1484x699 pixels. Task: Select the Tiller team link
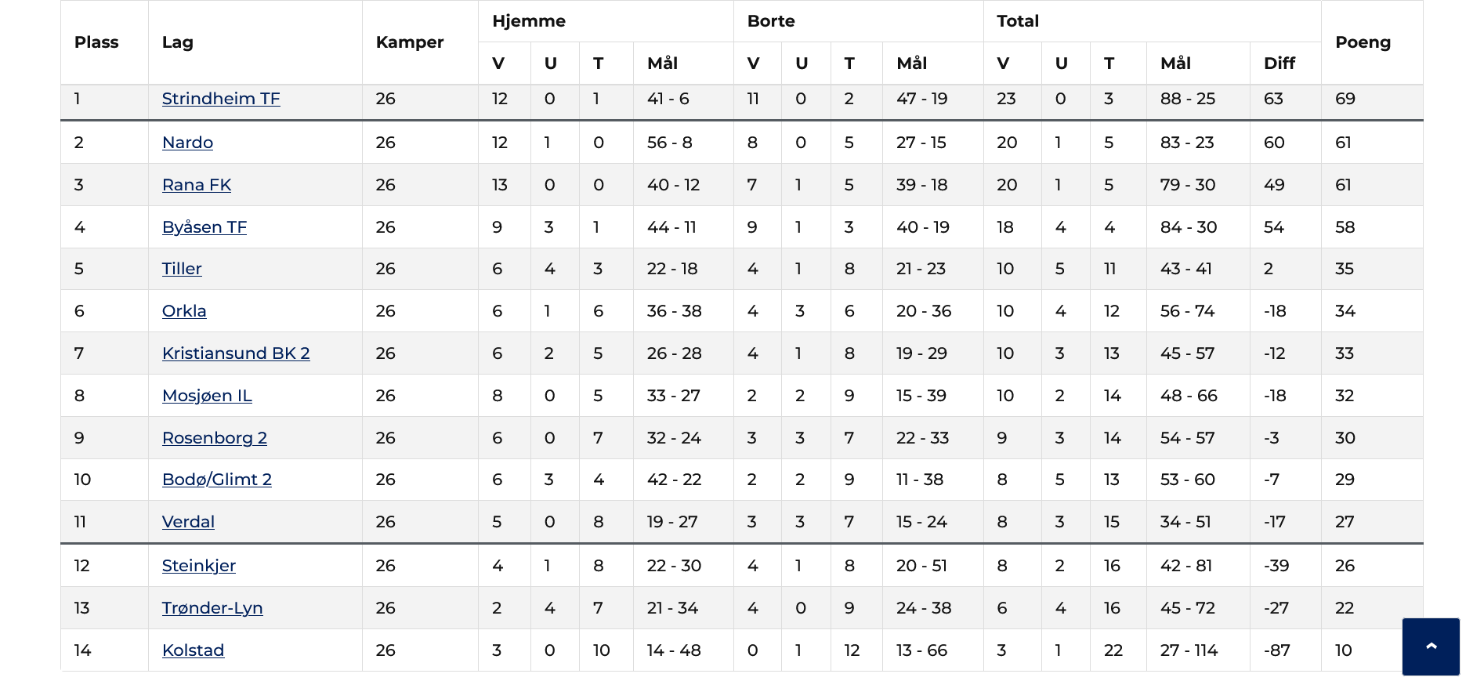pyautogui.click(x=182, y=269)
